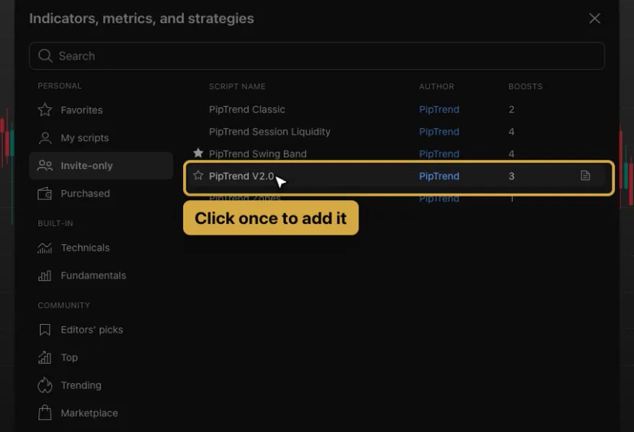Click the Trending flame icon
This screenshot has width=634, height=432.
point(45,385)
